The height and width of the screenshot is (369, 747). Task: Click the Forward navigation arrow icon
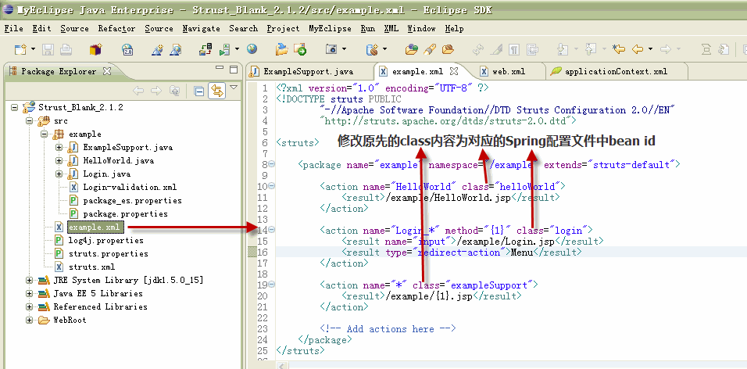666,49
